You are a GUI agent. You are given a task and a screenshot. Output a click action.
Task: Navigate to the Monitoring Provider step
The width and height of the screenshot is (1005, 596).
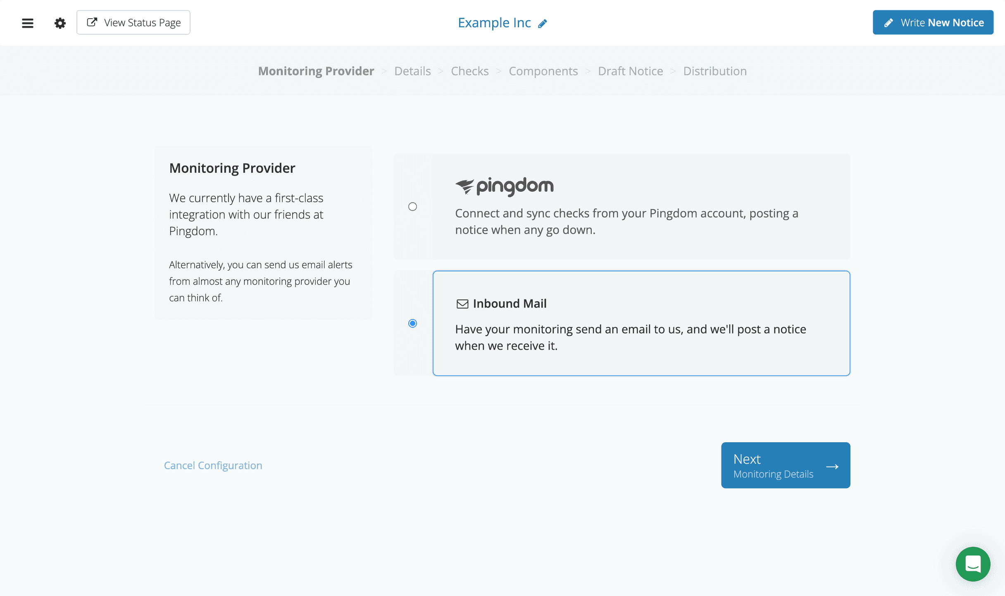[316, 71]
